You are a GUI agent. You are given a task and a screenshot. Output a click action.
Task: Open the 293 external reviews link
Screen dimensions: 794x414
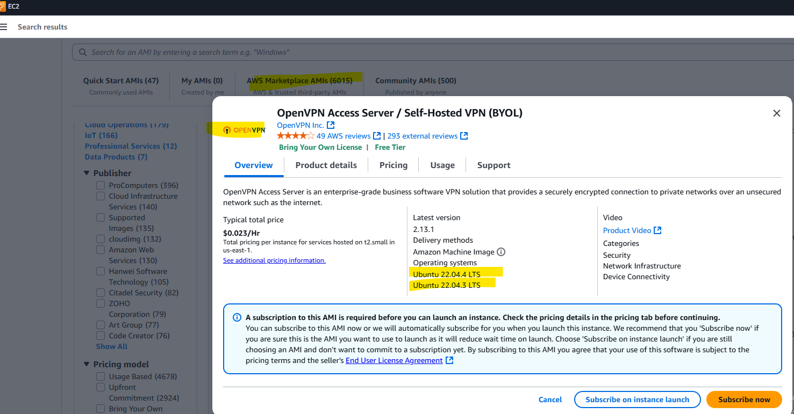pyautogui.click(x=423, y=136)
